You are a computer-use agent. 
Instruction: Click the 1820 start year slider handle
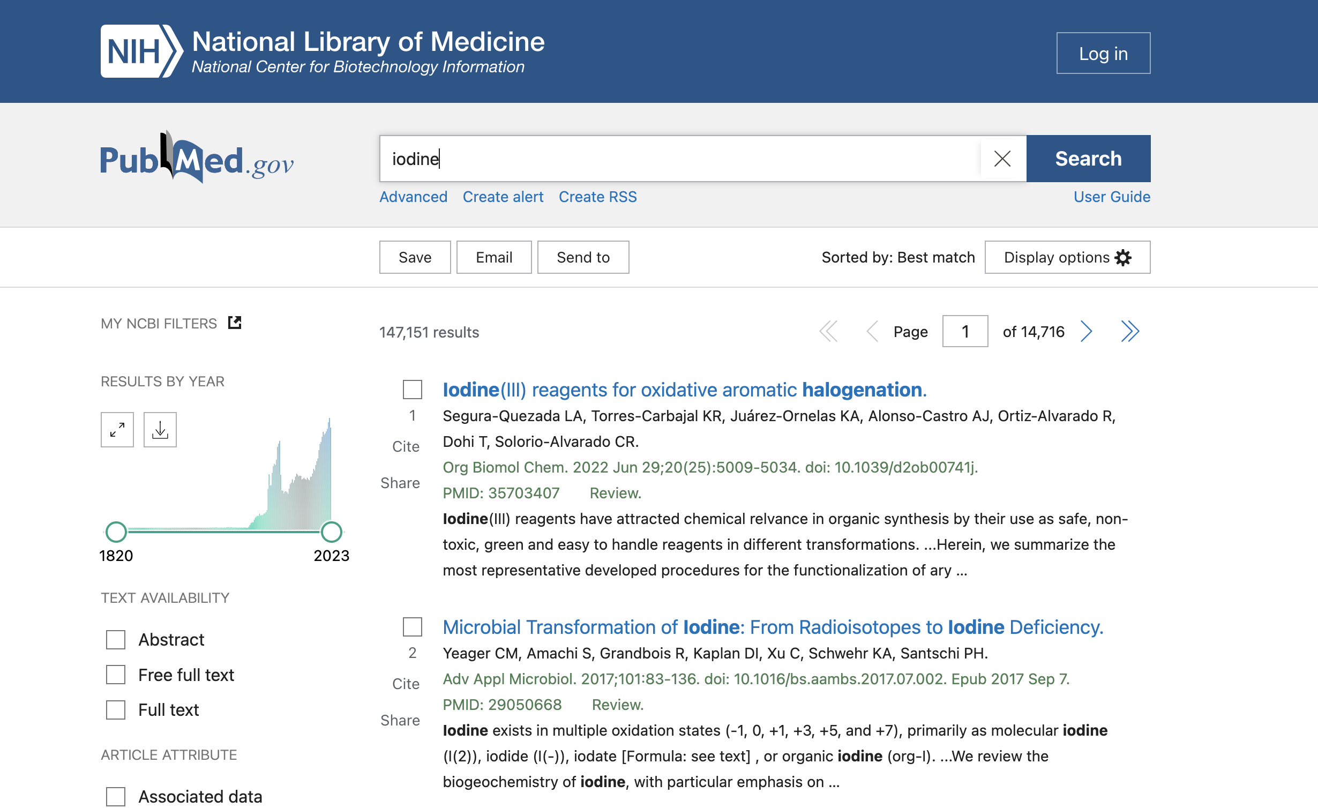116,532
